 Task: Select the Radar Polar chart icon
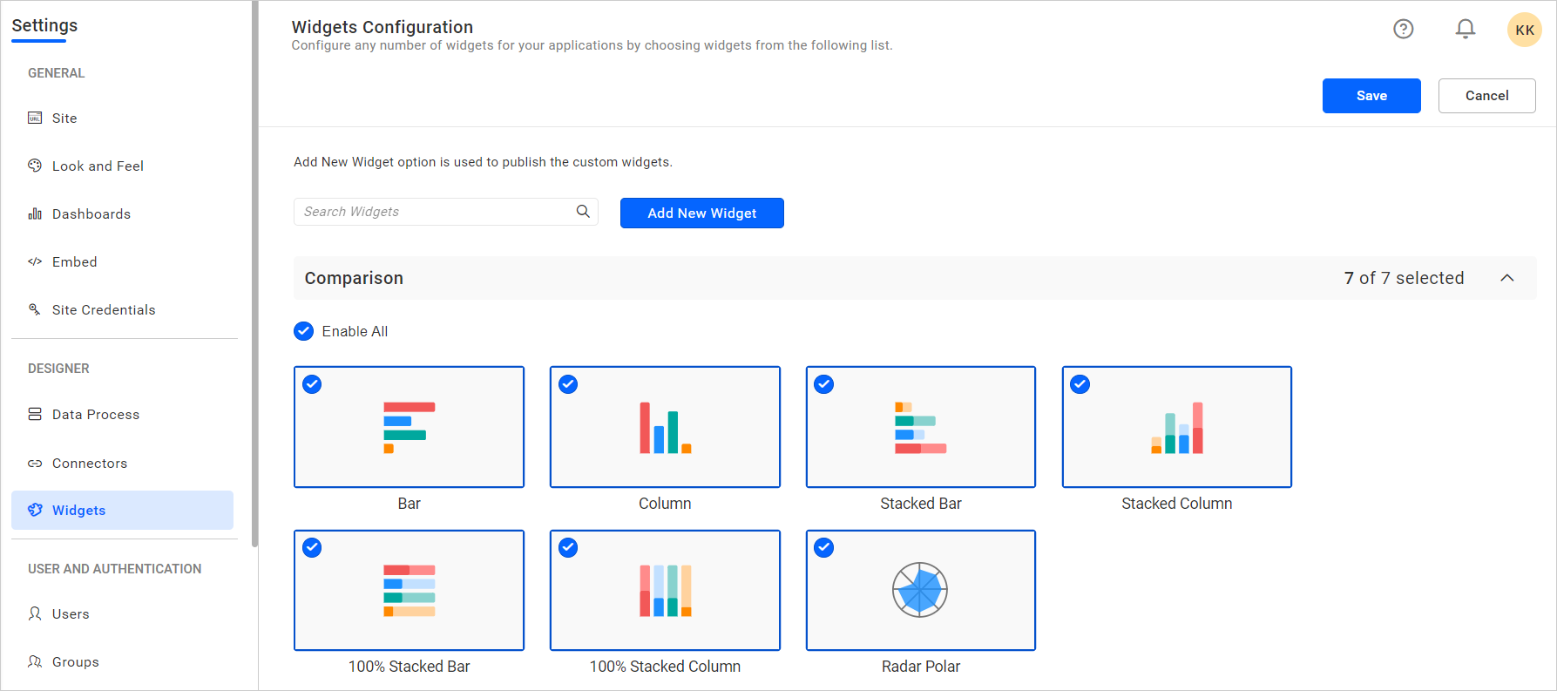point(920,590)
